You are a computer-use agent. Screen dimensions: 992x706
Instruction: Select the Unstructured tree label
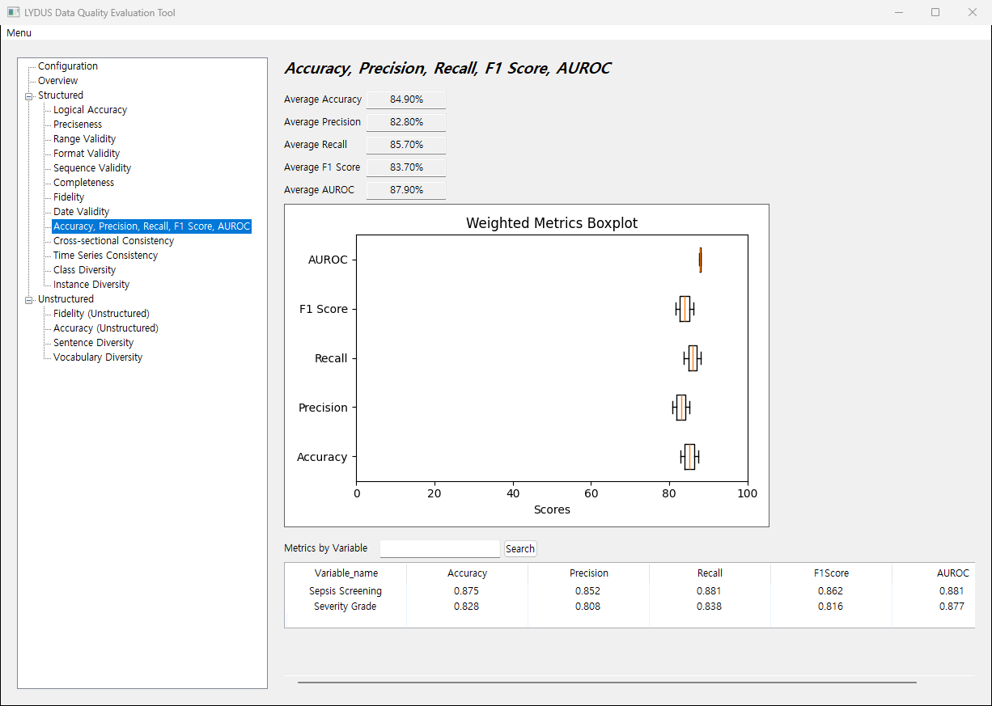click(66, 299)
